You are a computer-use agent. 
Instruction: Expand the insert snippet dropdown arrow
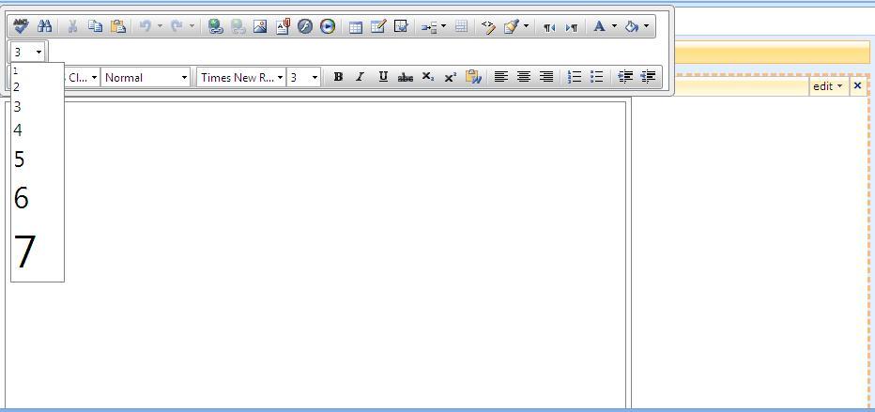[x=444, y=26]
